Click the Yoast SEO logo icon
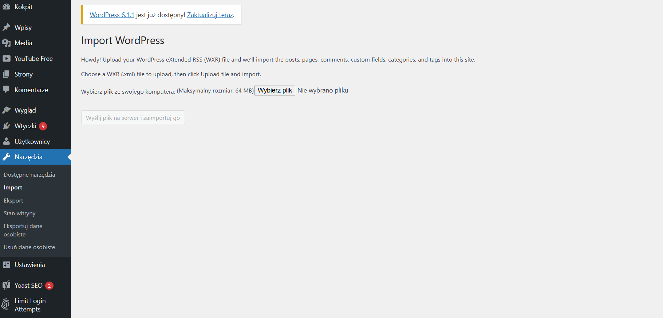Screen dimensions: 663x318 click(x=6, y=285)
